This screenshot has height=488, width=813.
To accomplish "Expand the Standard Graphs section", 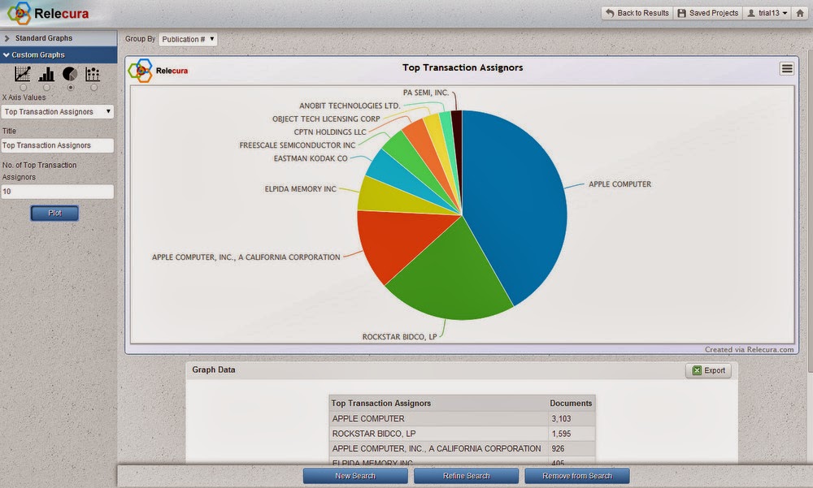I will [x=59, y=38].
